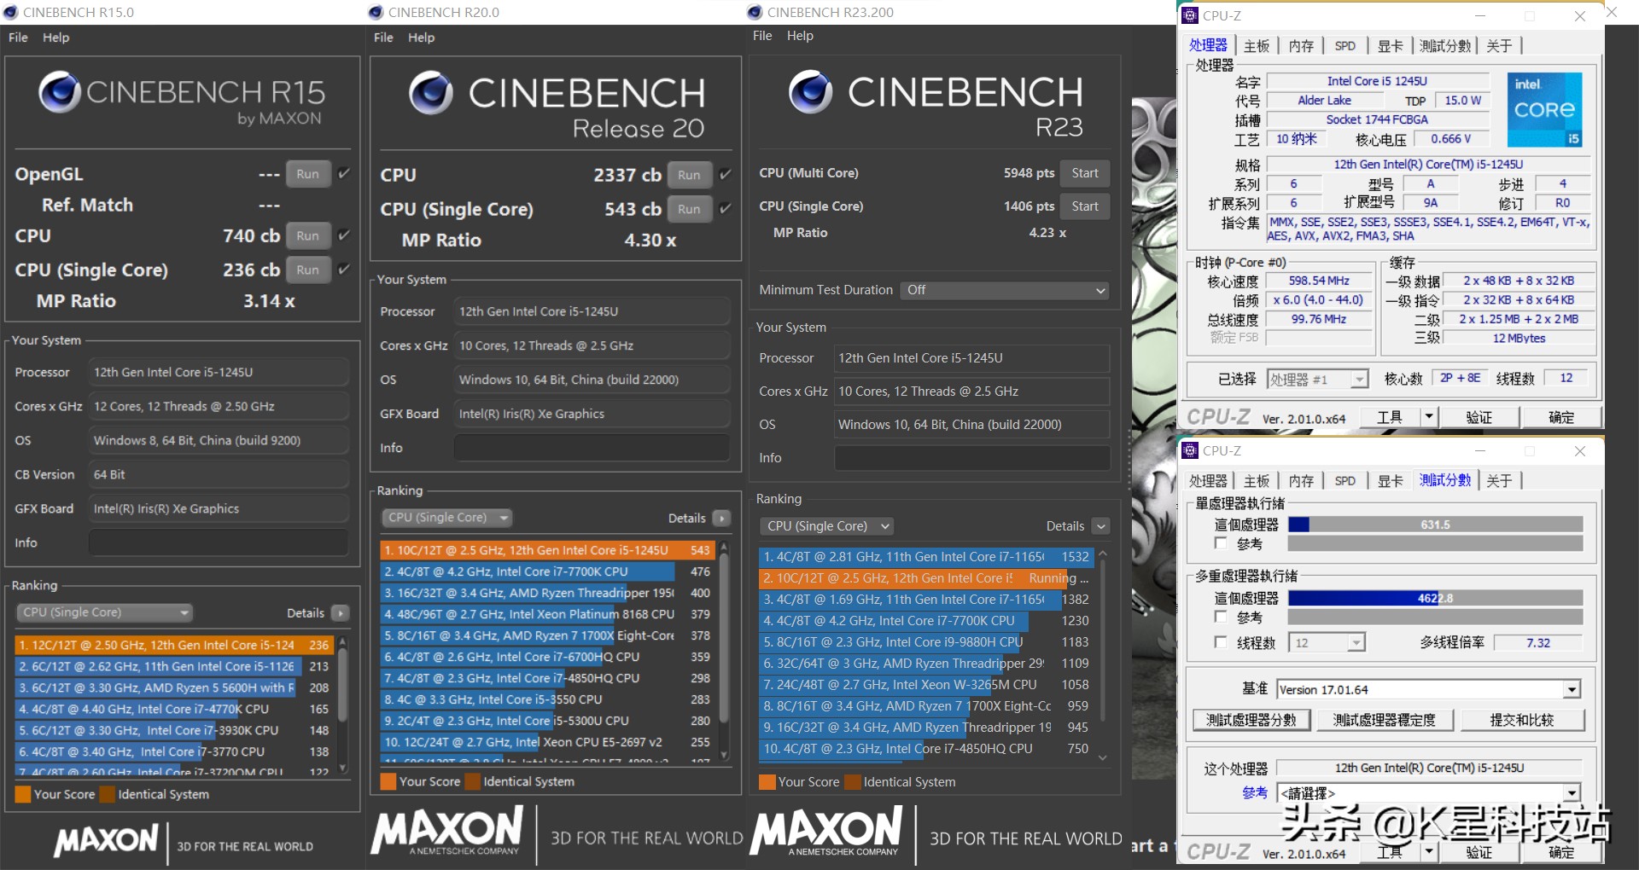
Task: Click the Details arrow icon in Cinebench R20
Action: (x=721, y=519)
